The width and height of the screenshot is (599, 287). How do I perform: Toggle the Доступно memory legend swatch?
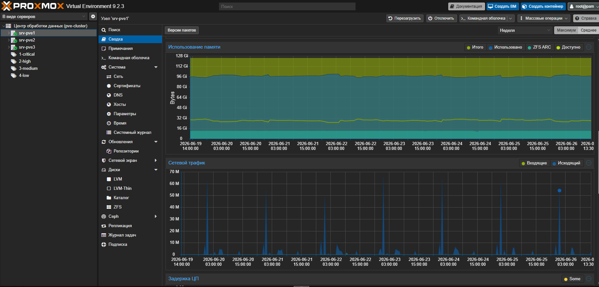click(558, 48)
